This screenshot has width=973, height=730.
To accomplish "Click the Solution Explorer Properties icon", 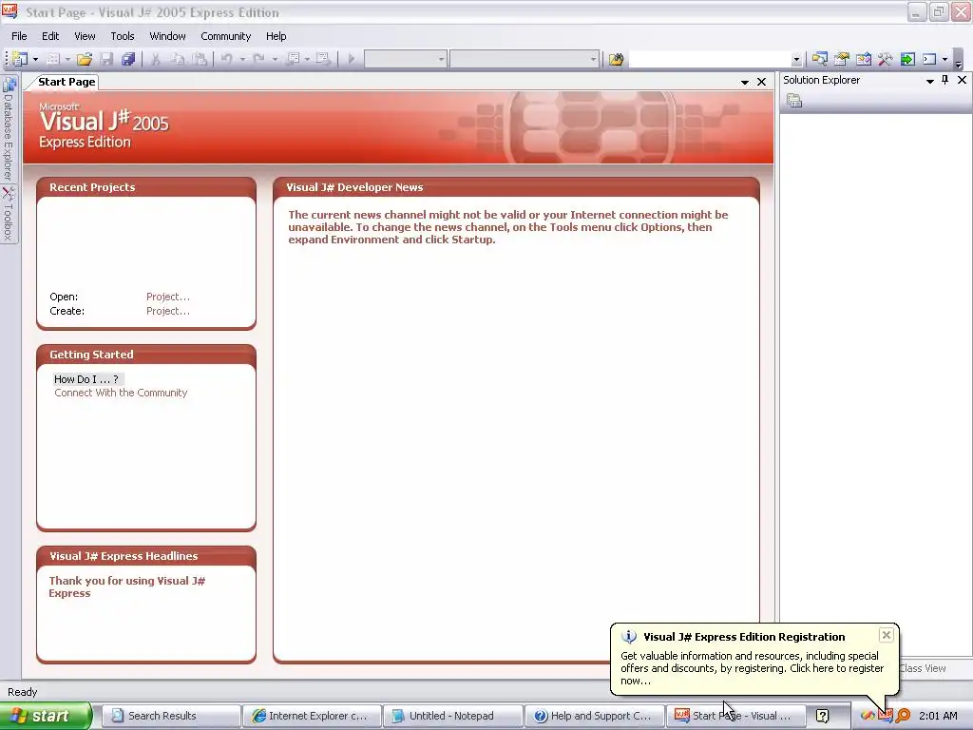I will [794, 101].
